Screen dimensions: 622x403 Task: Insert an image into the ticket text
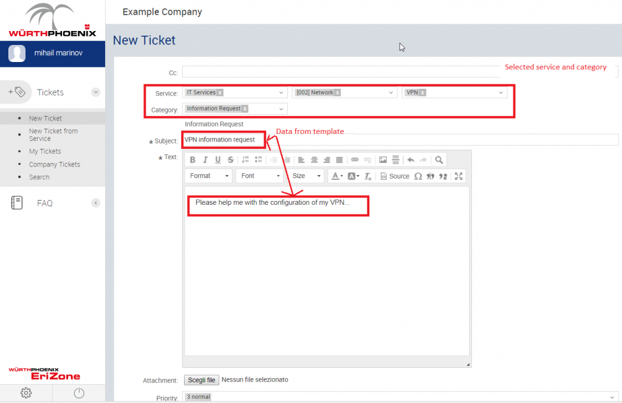coord(383,160)
